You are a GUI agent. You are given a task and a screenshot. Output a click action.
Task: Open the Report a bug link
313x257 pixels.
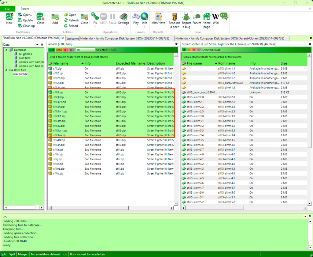pos(186,21)
